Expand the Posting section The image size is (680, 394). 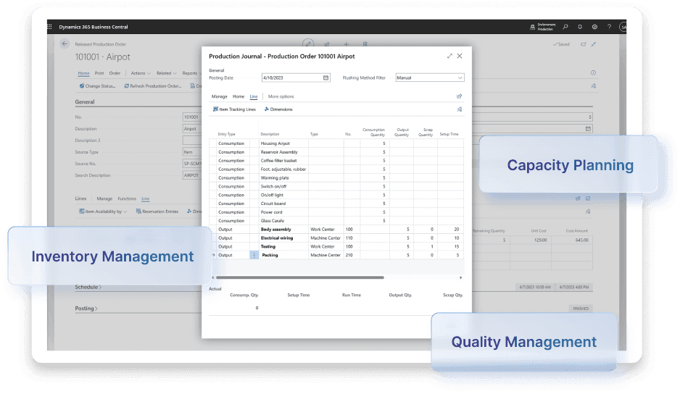coord(86,309)
